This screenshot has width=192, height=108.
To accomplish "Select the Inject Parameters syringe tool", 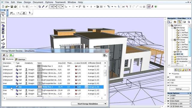I will point(46,7).
